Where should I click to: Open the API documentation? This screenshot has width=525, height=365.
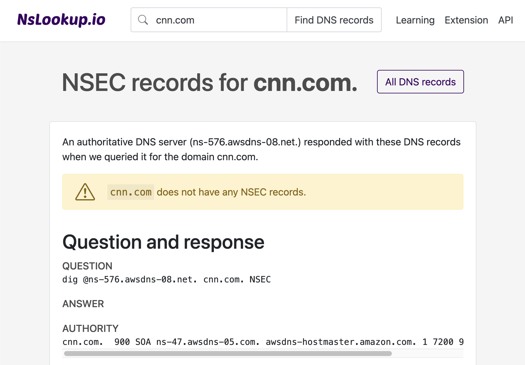tap(505, 20)
